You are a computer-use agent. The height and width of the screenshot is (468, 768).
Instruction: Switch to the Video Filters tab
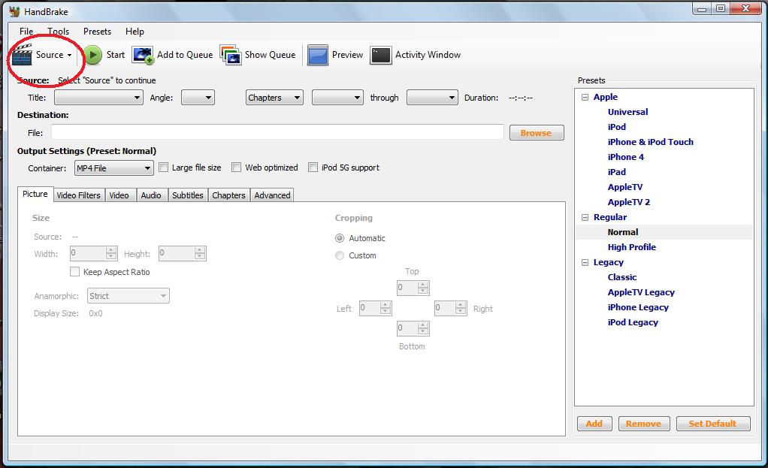78,195
